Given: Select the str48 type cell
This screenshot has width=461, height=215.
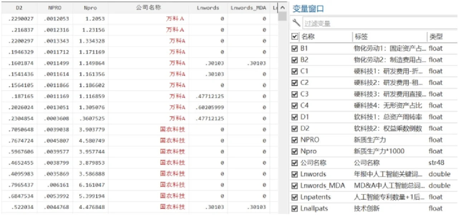Looking at the screenshot, I should point(436,163).
